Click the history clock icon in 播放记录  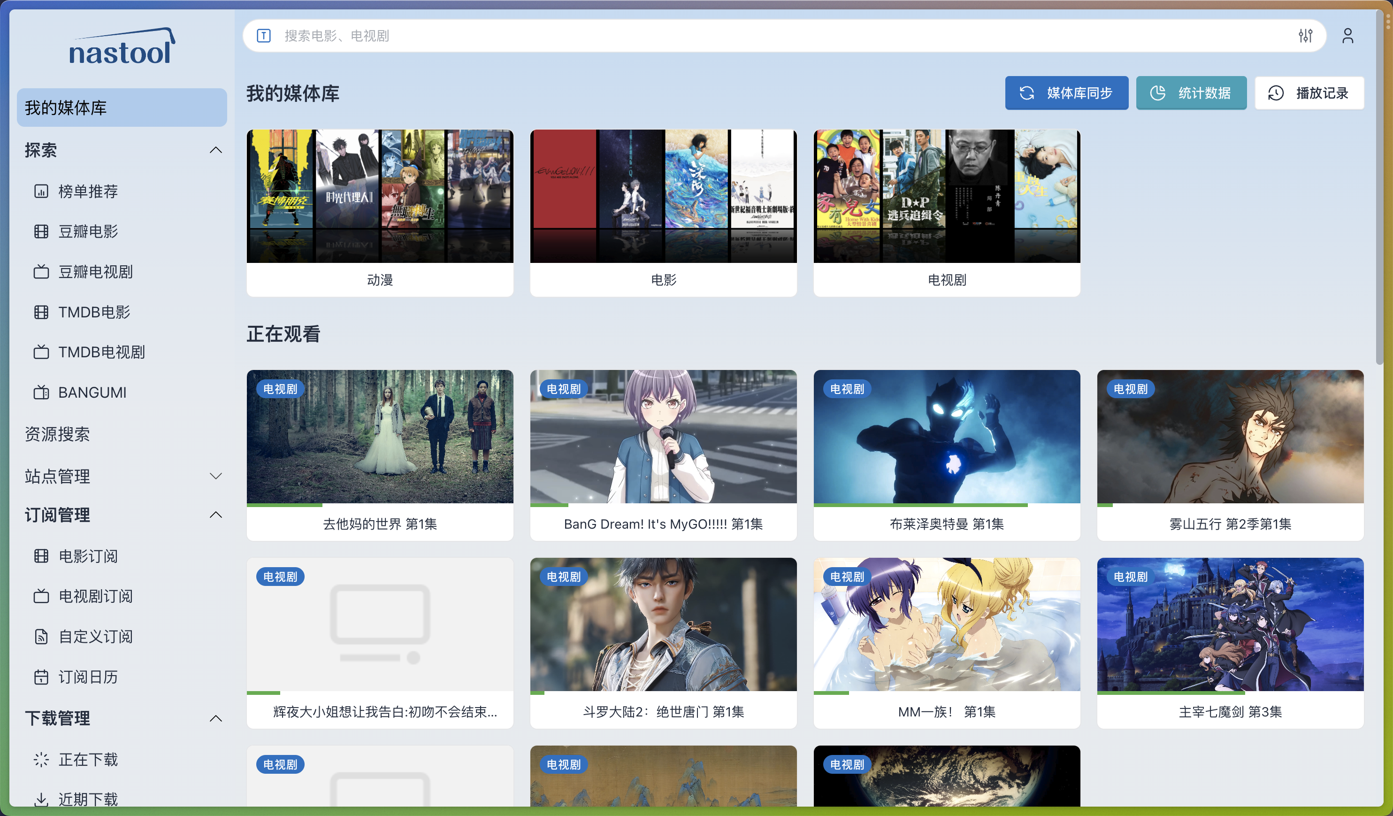1276,93
